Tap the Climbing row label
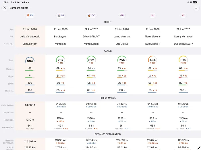 [10, 69]
